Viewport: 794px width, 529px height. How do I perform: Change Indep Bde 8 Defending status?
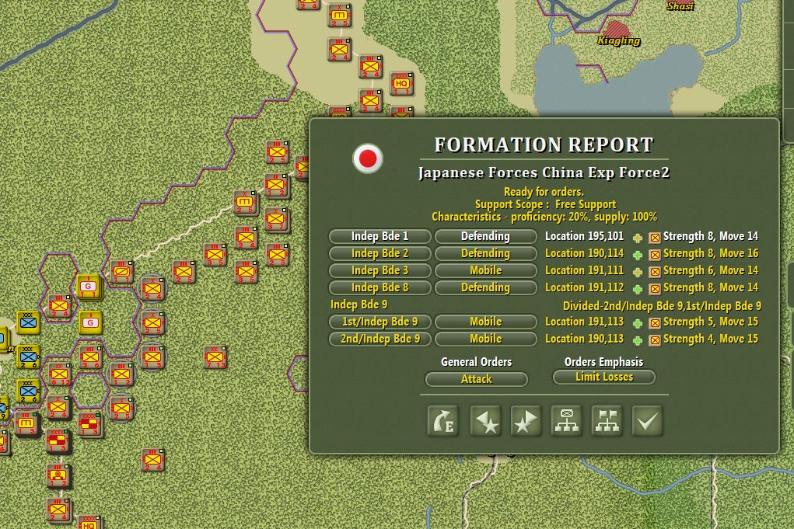tap(485, 287)
